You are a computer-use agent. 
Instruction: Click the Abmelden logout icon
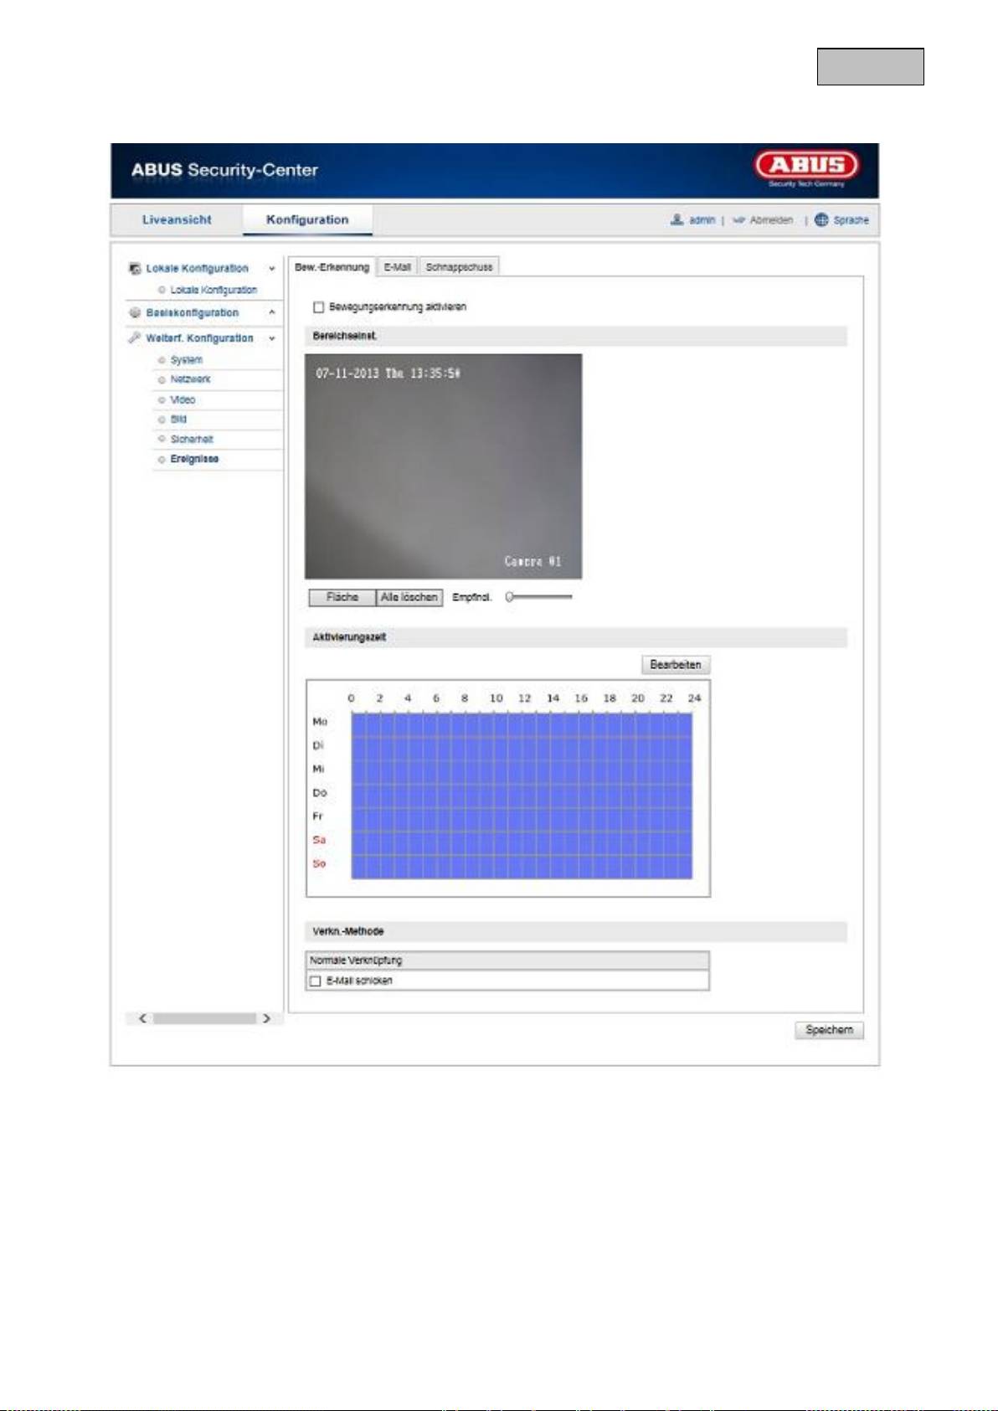[738, 220]
